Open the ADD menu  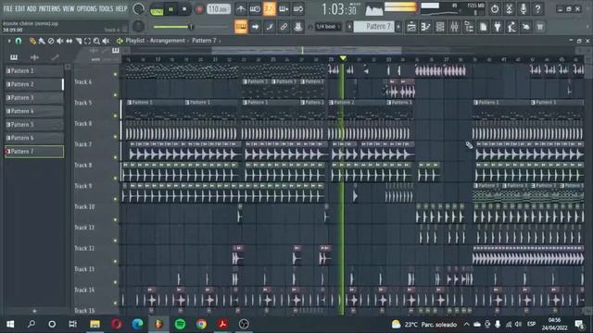[x=32, y=8]
